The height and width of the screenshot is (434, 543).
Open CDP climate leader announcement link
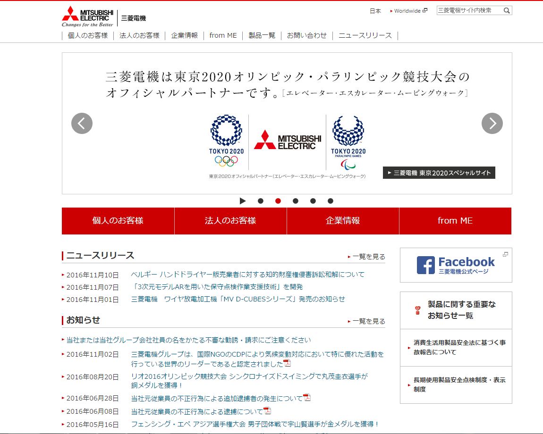click(257, 359)
